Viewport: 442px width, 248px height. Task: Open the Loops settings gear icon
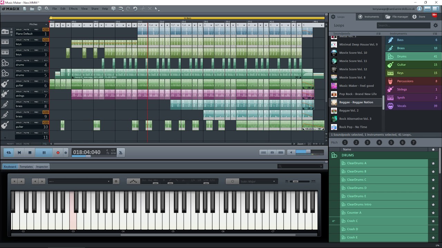[435, 25]
